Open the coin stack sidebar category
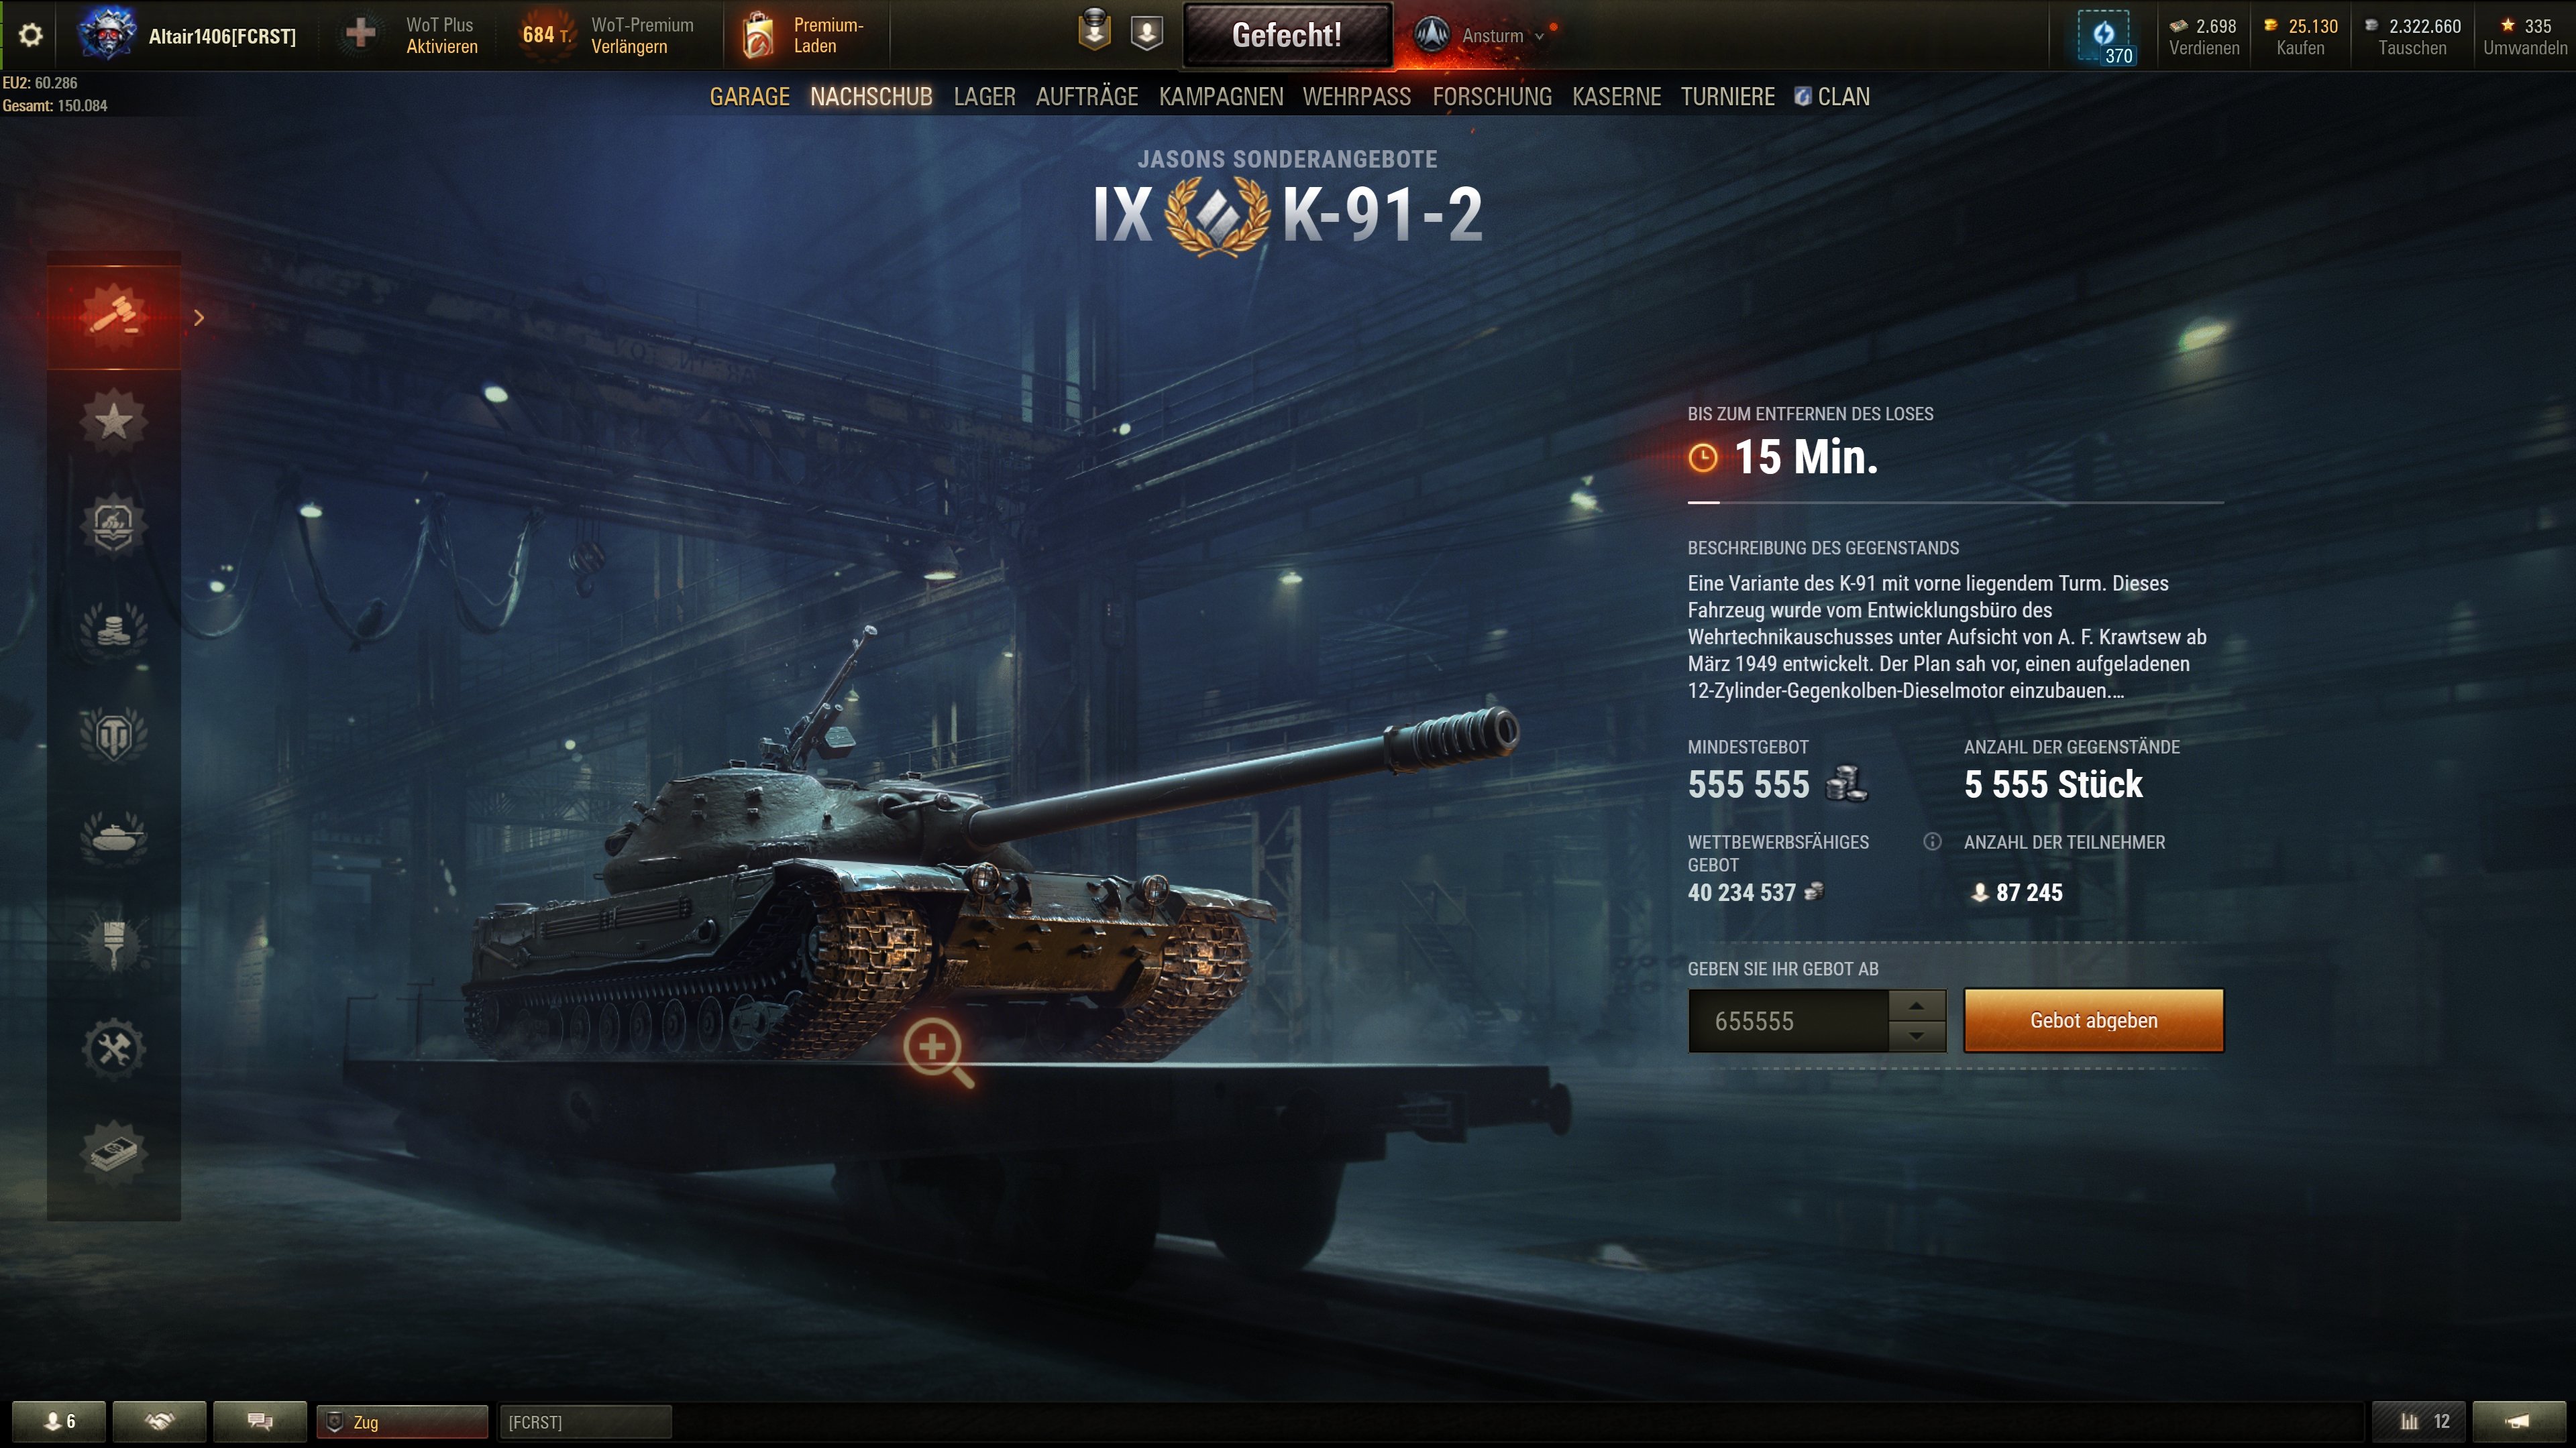Image resolution: width=2576 pixels, height=1448 pixels. 114,629
